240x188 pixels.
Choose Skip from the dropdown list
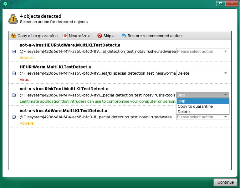(x=202, y=101)
